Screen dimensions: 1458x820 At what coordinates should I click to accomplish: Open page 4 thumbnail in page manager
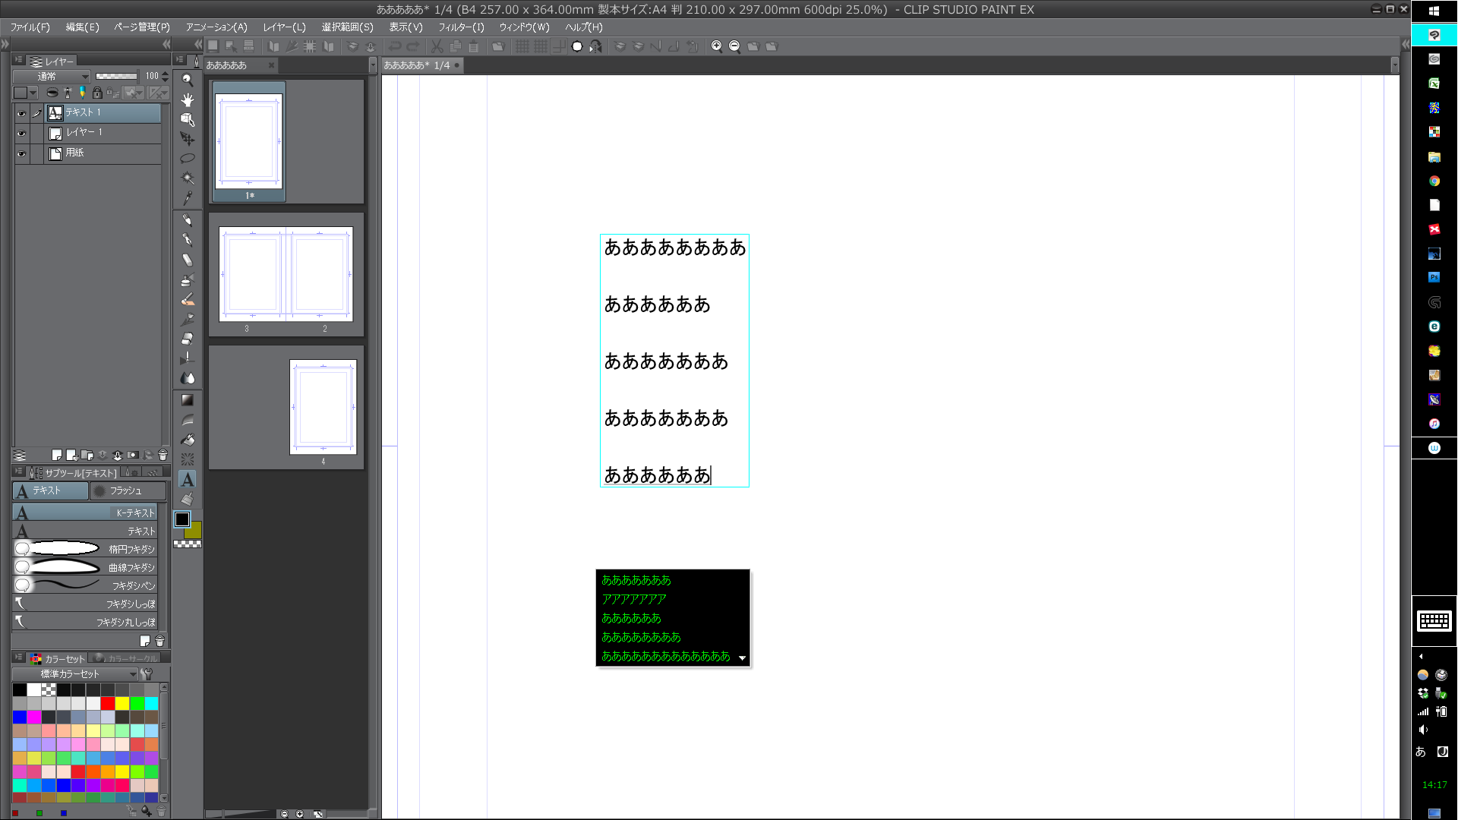323,407
